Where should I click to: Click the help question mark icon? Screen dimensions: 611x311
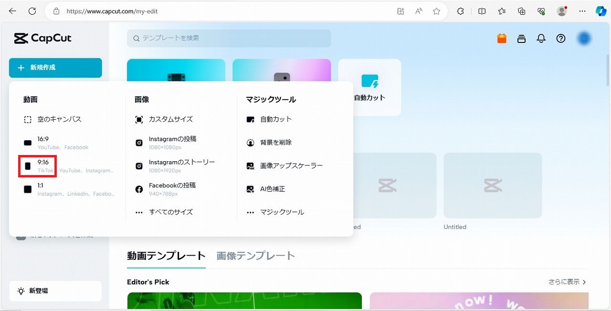click(561, 39)
